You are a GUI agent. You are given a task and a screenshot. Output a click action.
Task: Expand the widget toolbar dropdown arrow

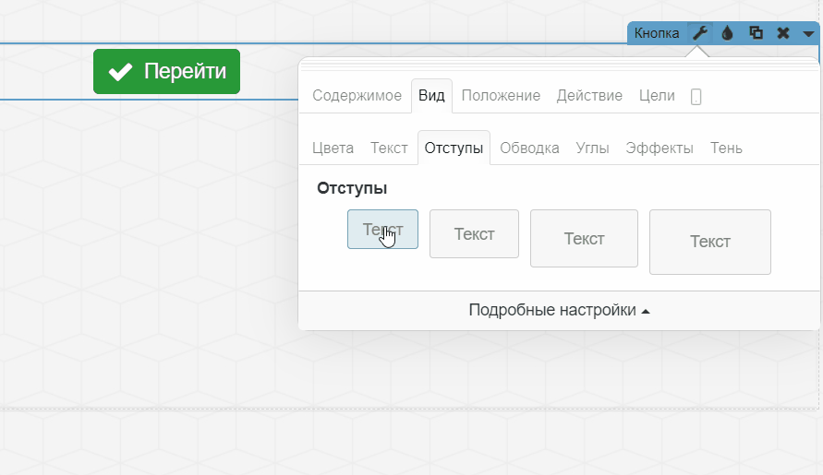[x=808, y=34]
